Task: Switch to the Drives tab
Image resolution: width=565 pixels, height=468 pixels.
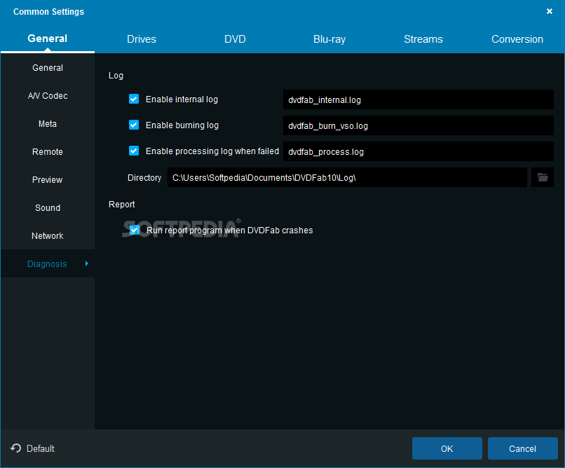Action: (x=142, y=39)
